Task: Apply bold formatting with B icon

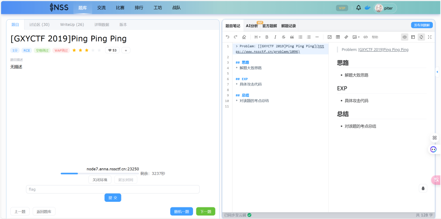Action: (x=267, y=37)
